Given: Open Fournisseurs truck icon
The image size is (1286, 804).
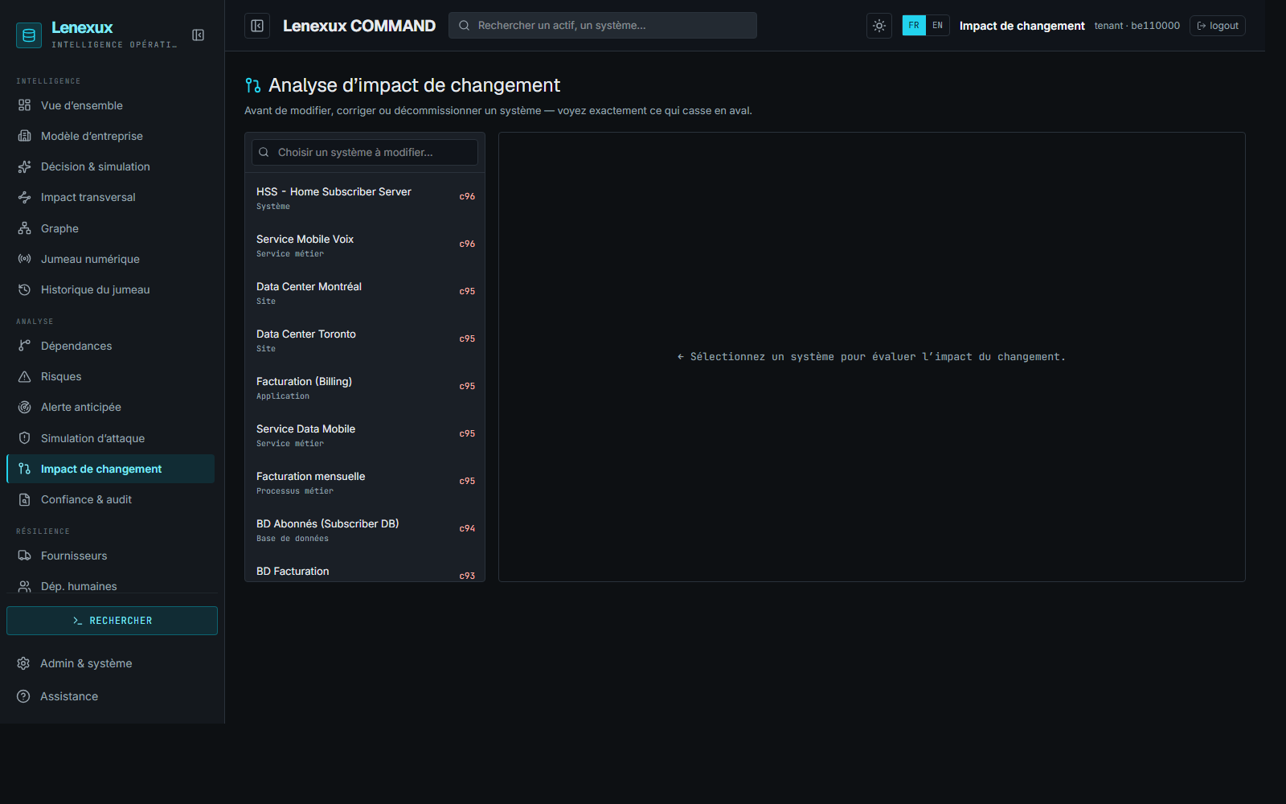Looking at the screenshot, I should [x=25, y=556].
